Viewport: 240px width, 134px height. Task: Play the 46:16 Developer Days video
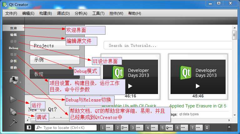tap(130, 86)
